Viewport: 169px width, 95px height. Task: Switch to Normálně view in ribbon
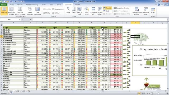pyautogui.click(x=4, y=11)
